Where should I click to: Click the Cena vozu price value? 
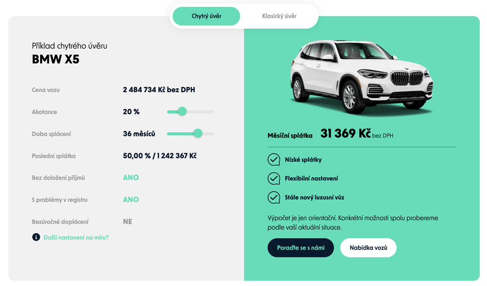(158, 90)
